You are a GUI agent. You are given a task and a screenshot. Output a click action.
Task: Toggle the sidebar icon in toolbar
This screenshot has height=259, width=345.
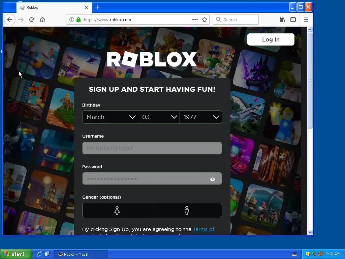pos(293,20)
